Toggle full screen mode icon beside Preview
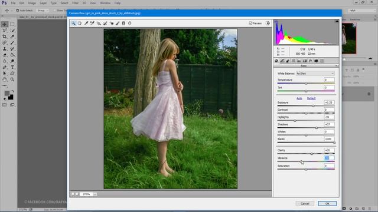Viewport: 378px width, 212px height. 268,23
